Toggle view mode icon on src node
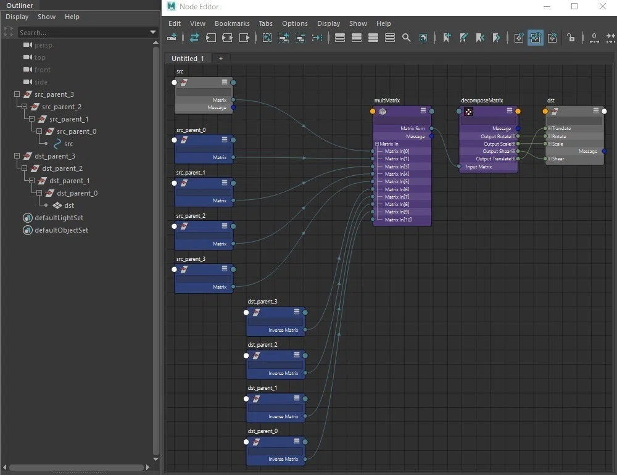Image resolution: width=617 pixels, height=475 pixels. (x=225, y=82)
